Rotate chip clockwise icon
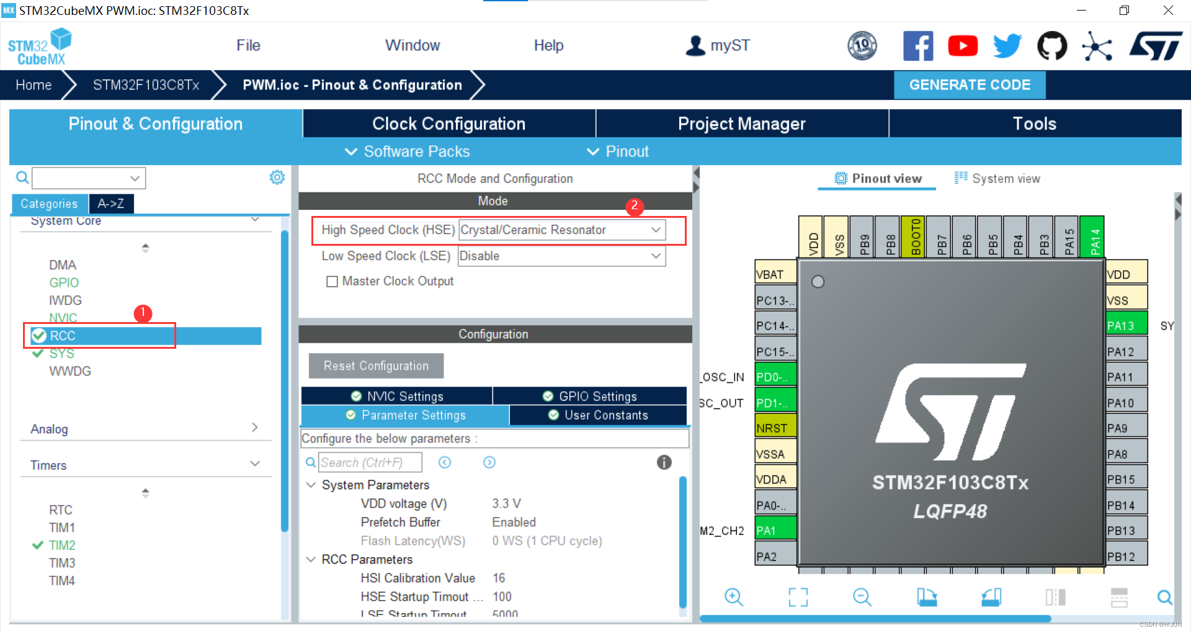This screenshot has width=1191, height=633. tap(927, 597)
